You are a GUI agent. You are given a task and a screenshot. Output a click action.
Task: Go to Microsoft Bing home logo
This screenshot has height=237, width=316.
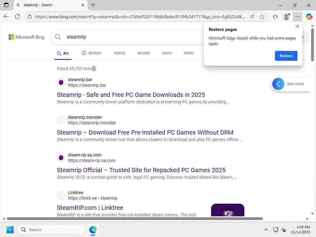tap(27, 37)
